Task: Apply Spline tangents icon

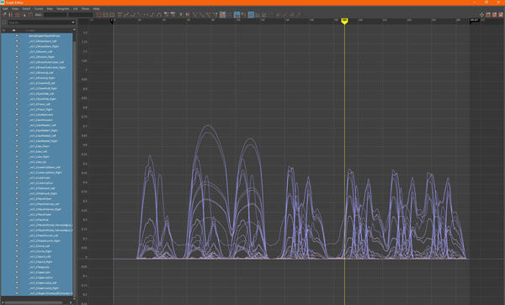Action: tap(126, 15)
